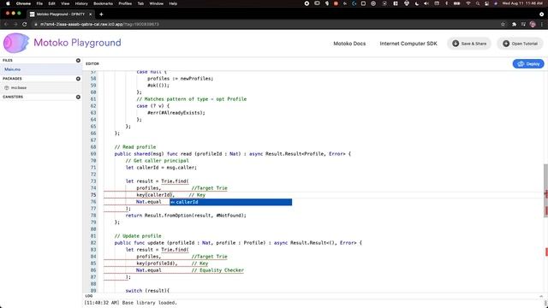This screenshot has height=308, width=548.
Task: Select the Motoko Playground - DFINITY tab
Action: (x=61, y=15)
